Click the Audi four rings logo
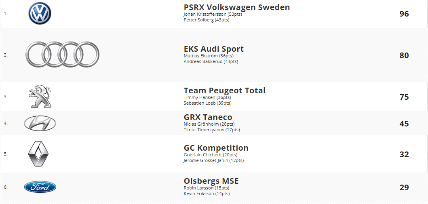The width and height of the screenshot is (428, 204). click(63, 54)
